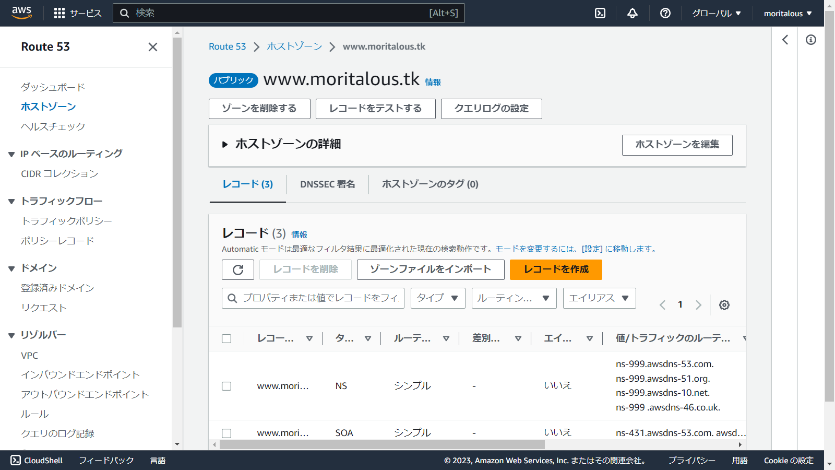Switch to the DNSSEC 署名 tab
The image size is (835, 470).
tap(327, 184)
